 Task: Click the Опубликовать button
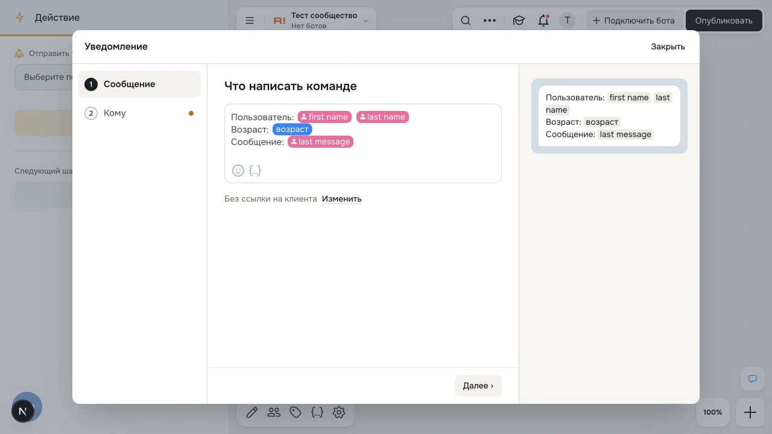[724, 20]
